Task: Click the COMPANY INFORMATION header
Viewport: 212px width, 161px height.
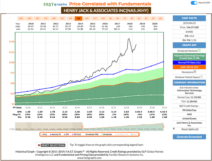Action: [189, 83]
